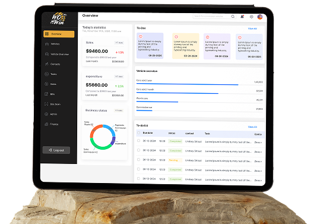This screenshot has width=317, height=224.
Task: Click the Cars sold / year progress bar
Action: [x=199, y=84]
